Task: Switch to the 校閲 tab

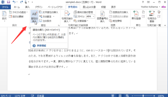Action: coord(103,7)
